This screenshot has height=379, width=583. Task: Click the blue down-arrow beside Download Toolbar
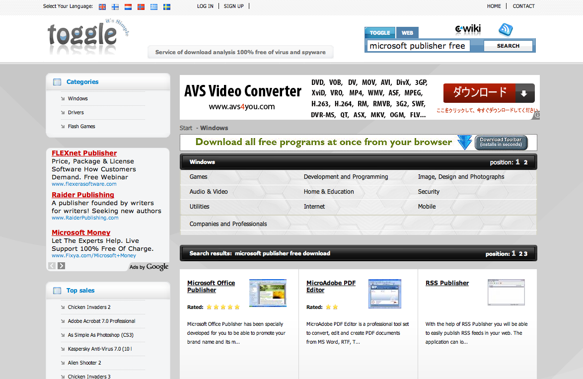464,143
